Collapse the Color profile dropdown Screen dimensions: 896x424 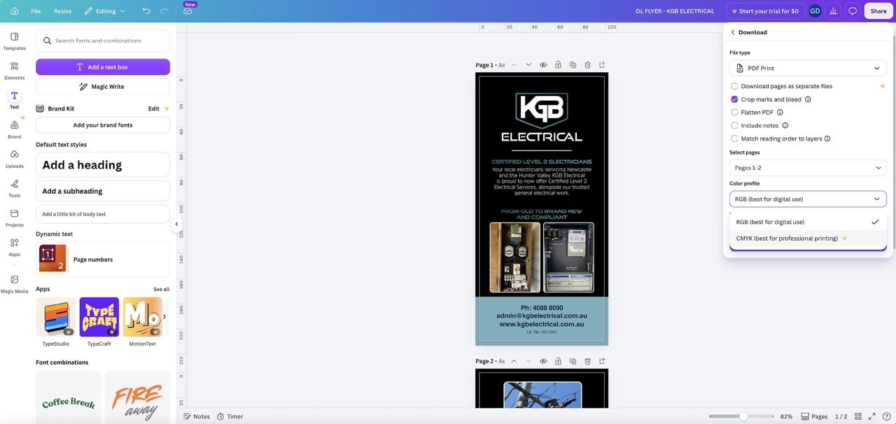tap(808, 199)
